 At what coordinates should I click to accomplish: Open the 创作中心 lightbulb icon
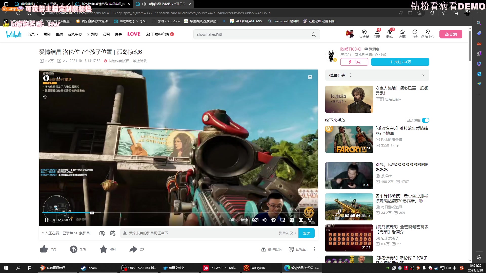tap(428, 34)
